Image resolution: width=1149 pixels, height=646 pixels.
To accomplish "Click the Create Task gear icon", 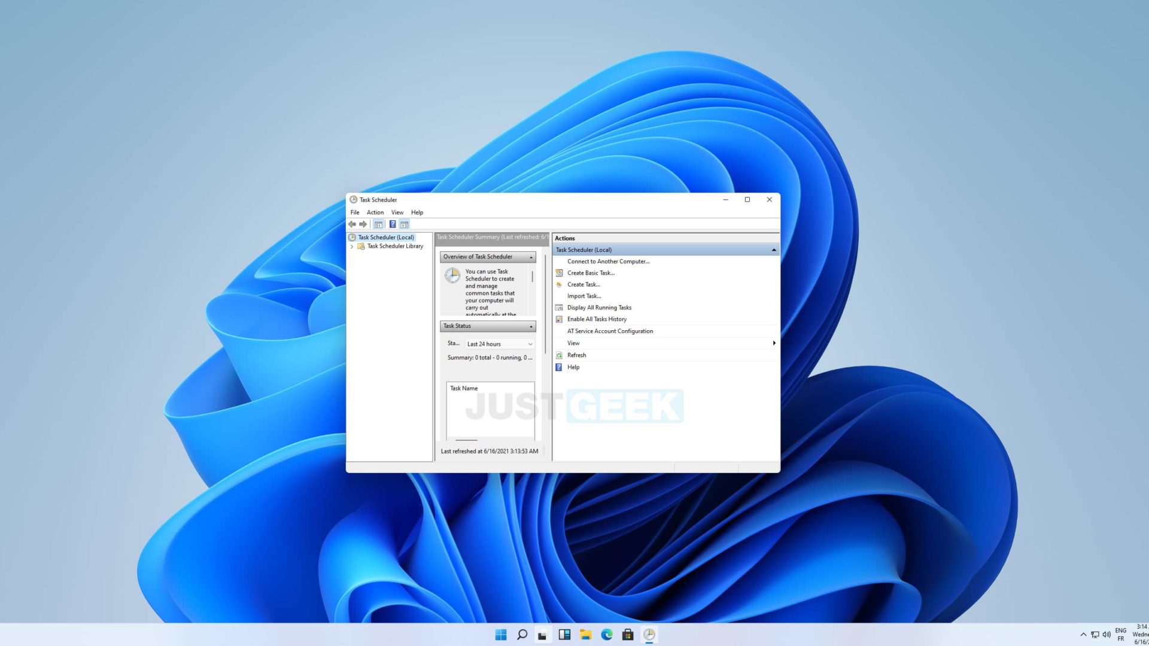I will point(559,285).
